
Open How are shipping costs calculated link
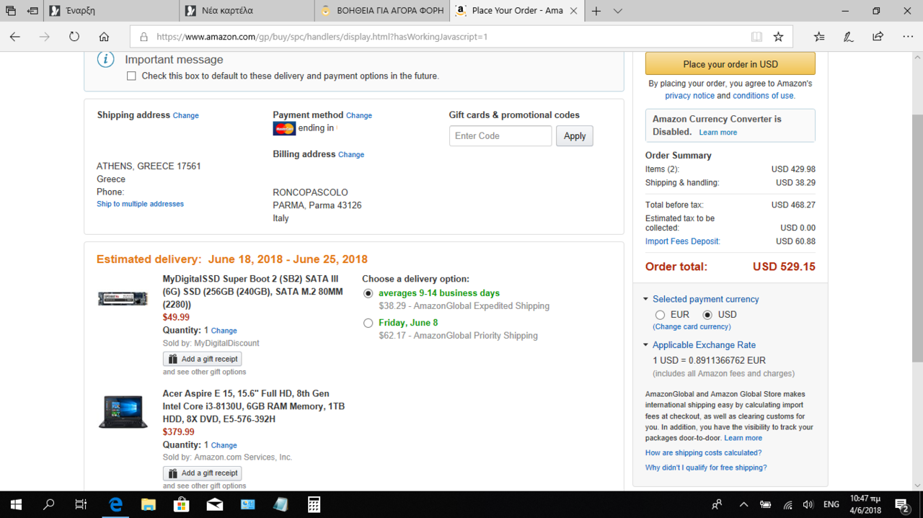(x=703, y=453)
